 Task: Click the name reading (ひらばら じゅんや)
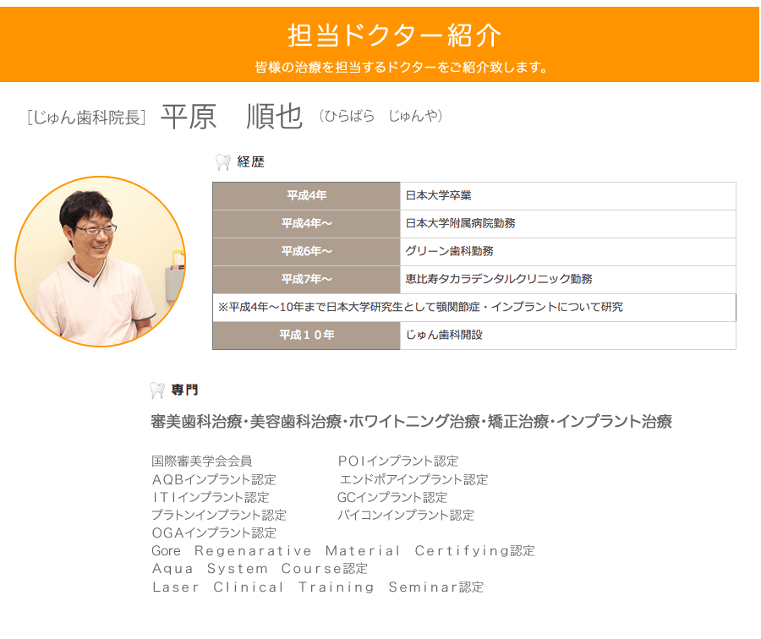coord(380,116)
